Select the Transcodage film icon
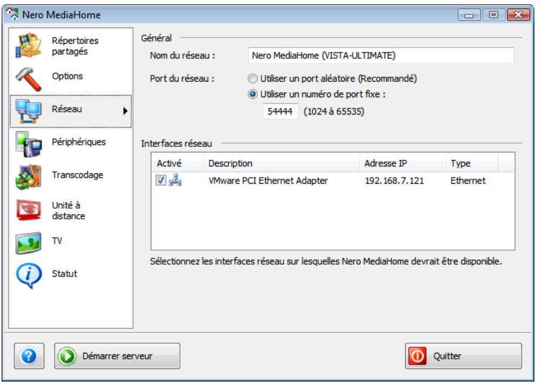 [29, 177]
